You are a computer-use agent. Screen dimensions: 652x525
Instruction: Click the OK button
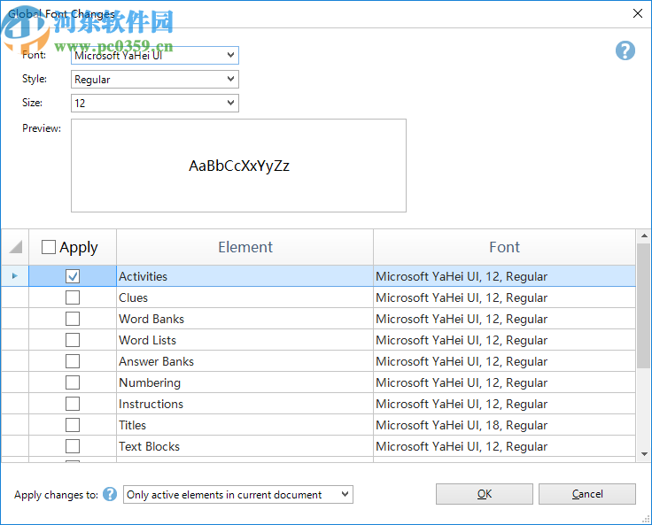pyautogui.click(x=484, y=494)
